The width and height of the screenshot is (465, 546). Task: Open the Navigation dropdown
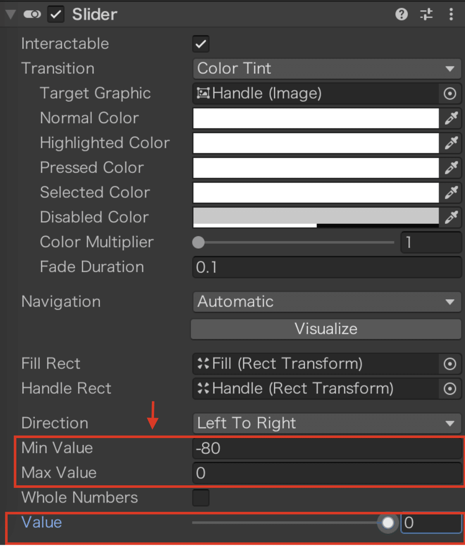coord(326,302)
